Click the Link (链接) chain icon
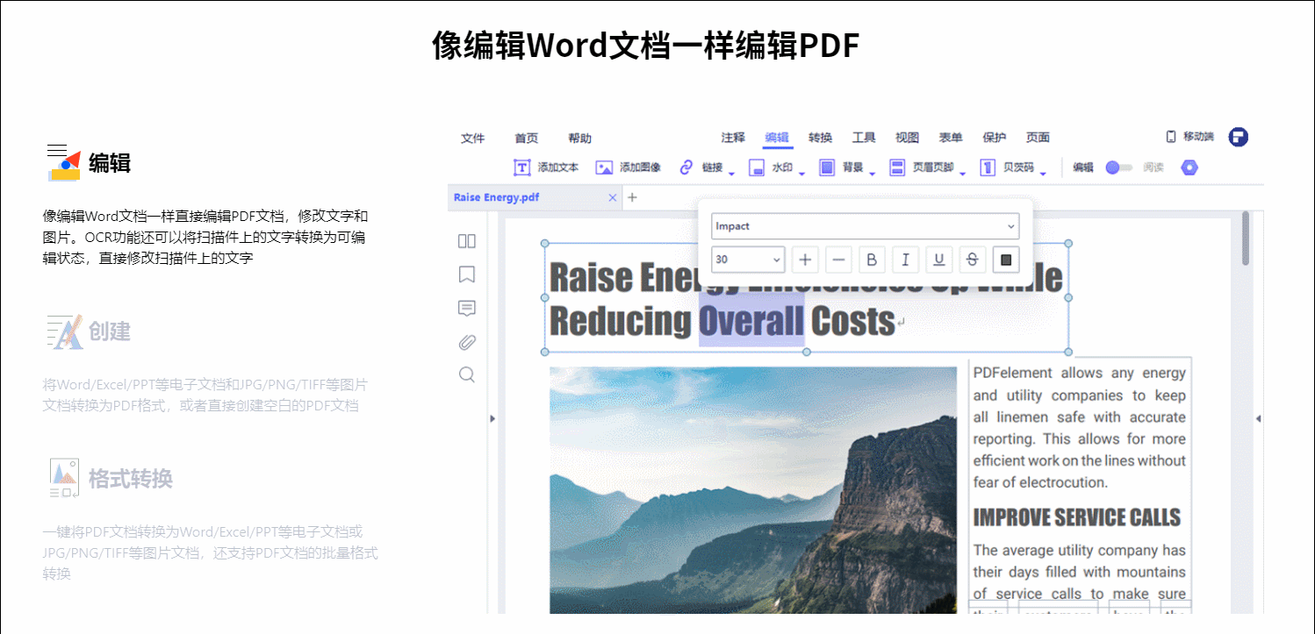This screenshot has width=1315, height=634. pyautogui.click(x=686, y=167)
